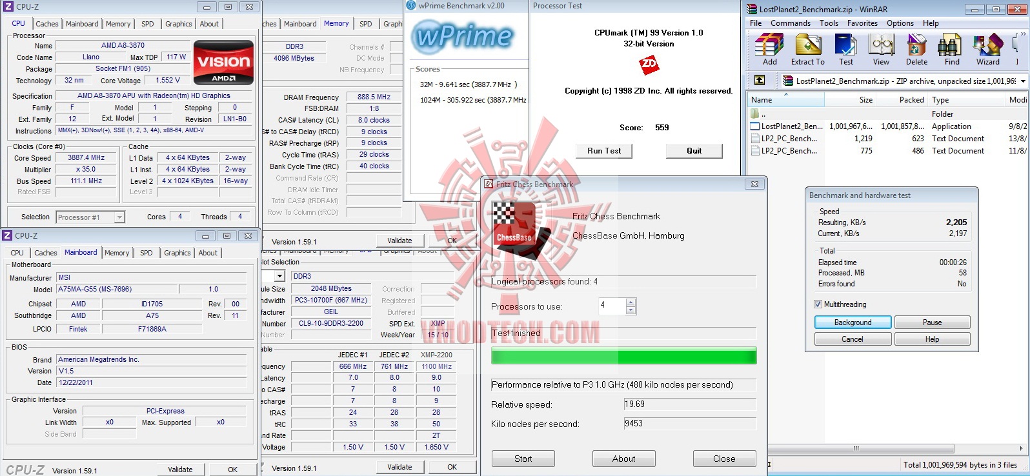
Task: Click the '3887.4 MHz' core speed value
Action: (x=86, y=157)
